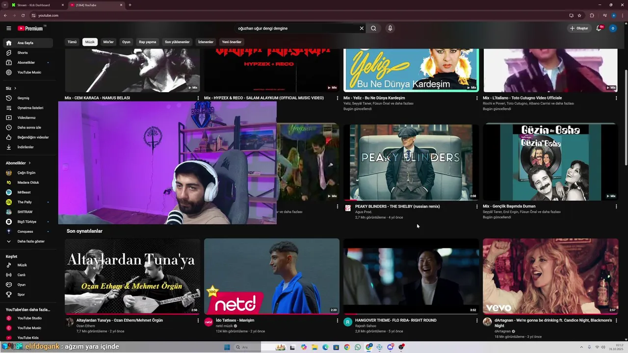The width and height of the screenshot is (628, 353).
Task: Bookmark this page with star icon
Action: pos(579,15)
